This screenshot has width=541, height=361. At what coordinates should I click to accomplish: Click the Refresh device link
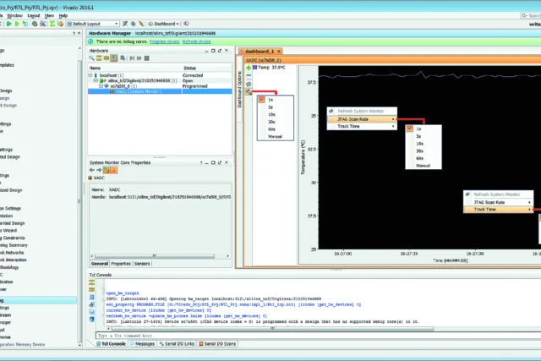click(197, 41)
